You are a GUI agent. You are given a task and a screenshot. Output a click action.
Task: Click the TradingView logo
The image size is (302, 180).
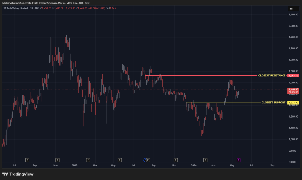click(x=18, y=174)
